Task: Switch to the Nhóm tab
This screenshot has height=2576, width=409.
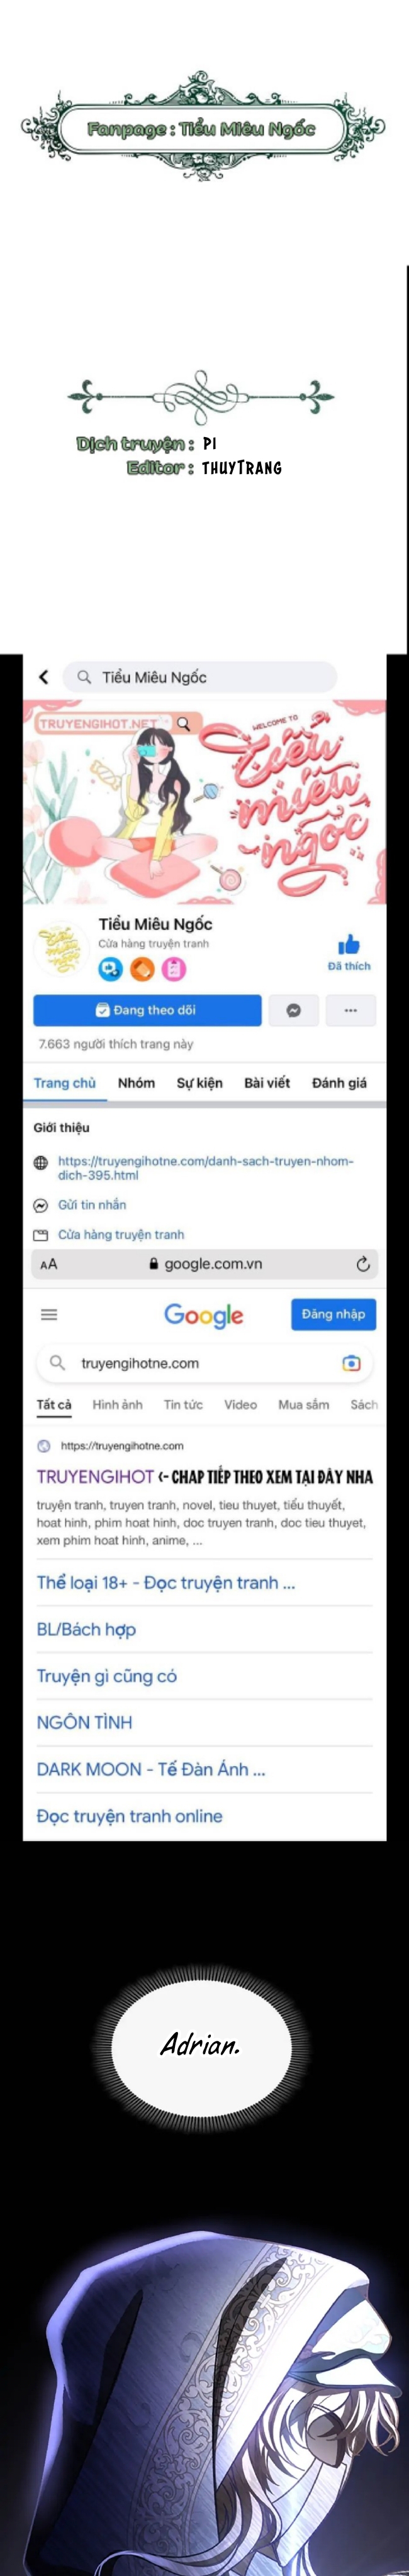Action: pyautogui.click(x=136, y=1083)
